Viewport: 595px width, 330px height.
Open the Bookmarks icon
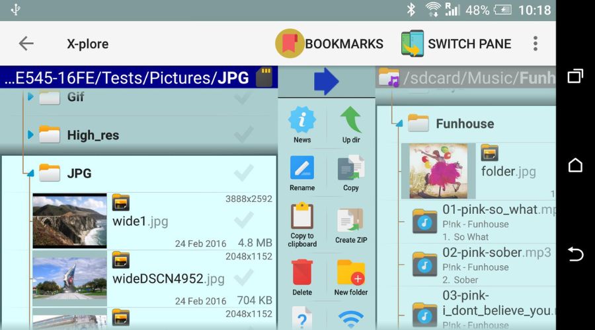coord(290,44)
